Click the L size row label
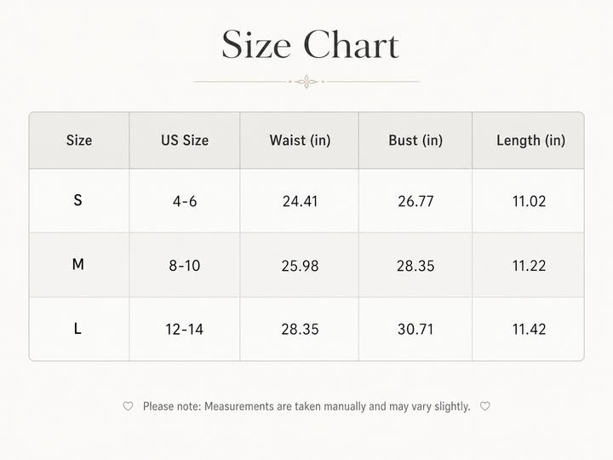Screen dimensions: 613x460 pos(77,329)
